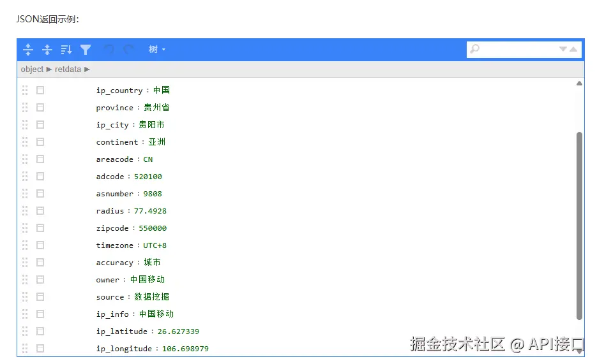Open action menu square for accuracy
This screenshot has height=364, width=597.
pos(40,263)
